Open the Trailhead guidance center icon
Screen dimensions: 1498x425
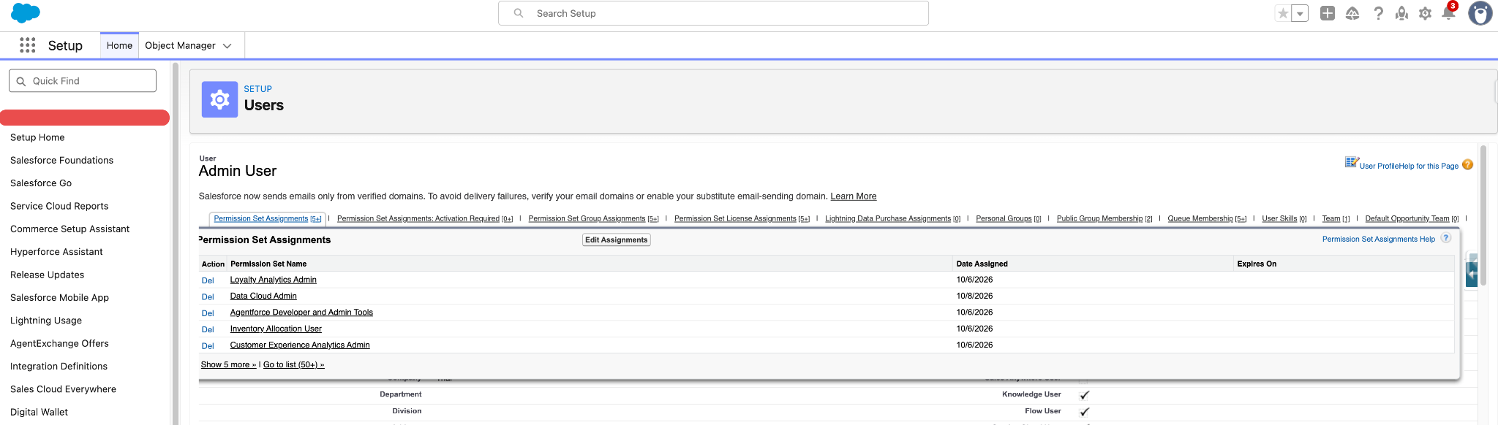[x=1352, y=13]
